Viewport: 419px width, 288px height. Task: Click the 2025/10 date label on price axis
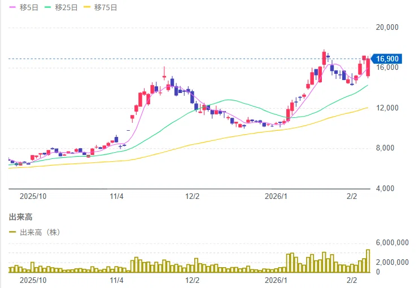[33, 197]
